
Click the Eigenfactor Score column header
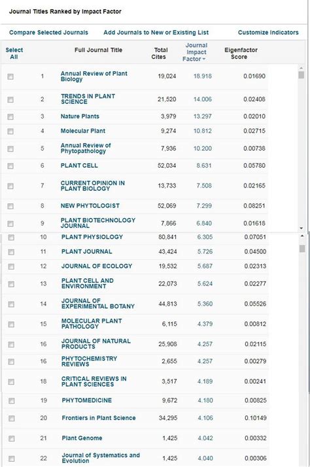(x=241, y=54)
